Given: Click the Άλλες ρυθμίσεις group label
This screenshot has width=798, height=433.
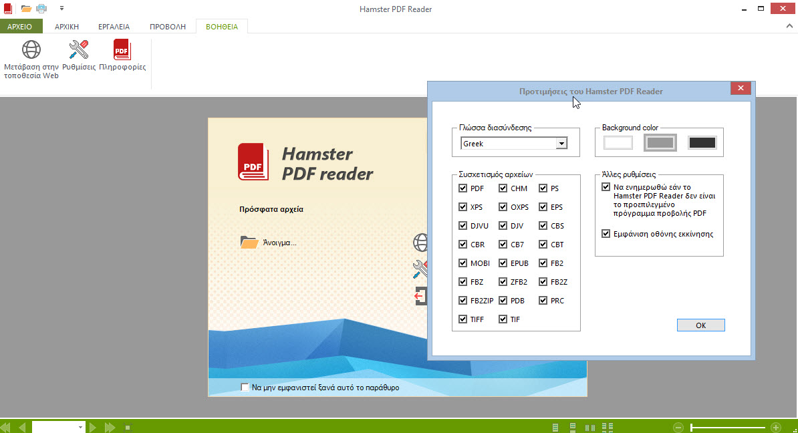Looking at the screenshot, I should coord(628,174).
